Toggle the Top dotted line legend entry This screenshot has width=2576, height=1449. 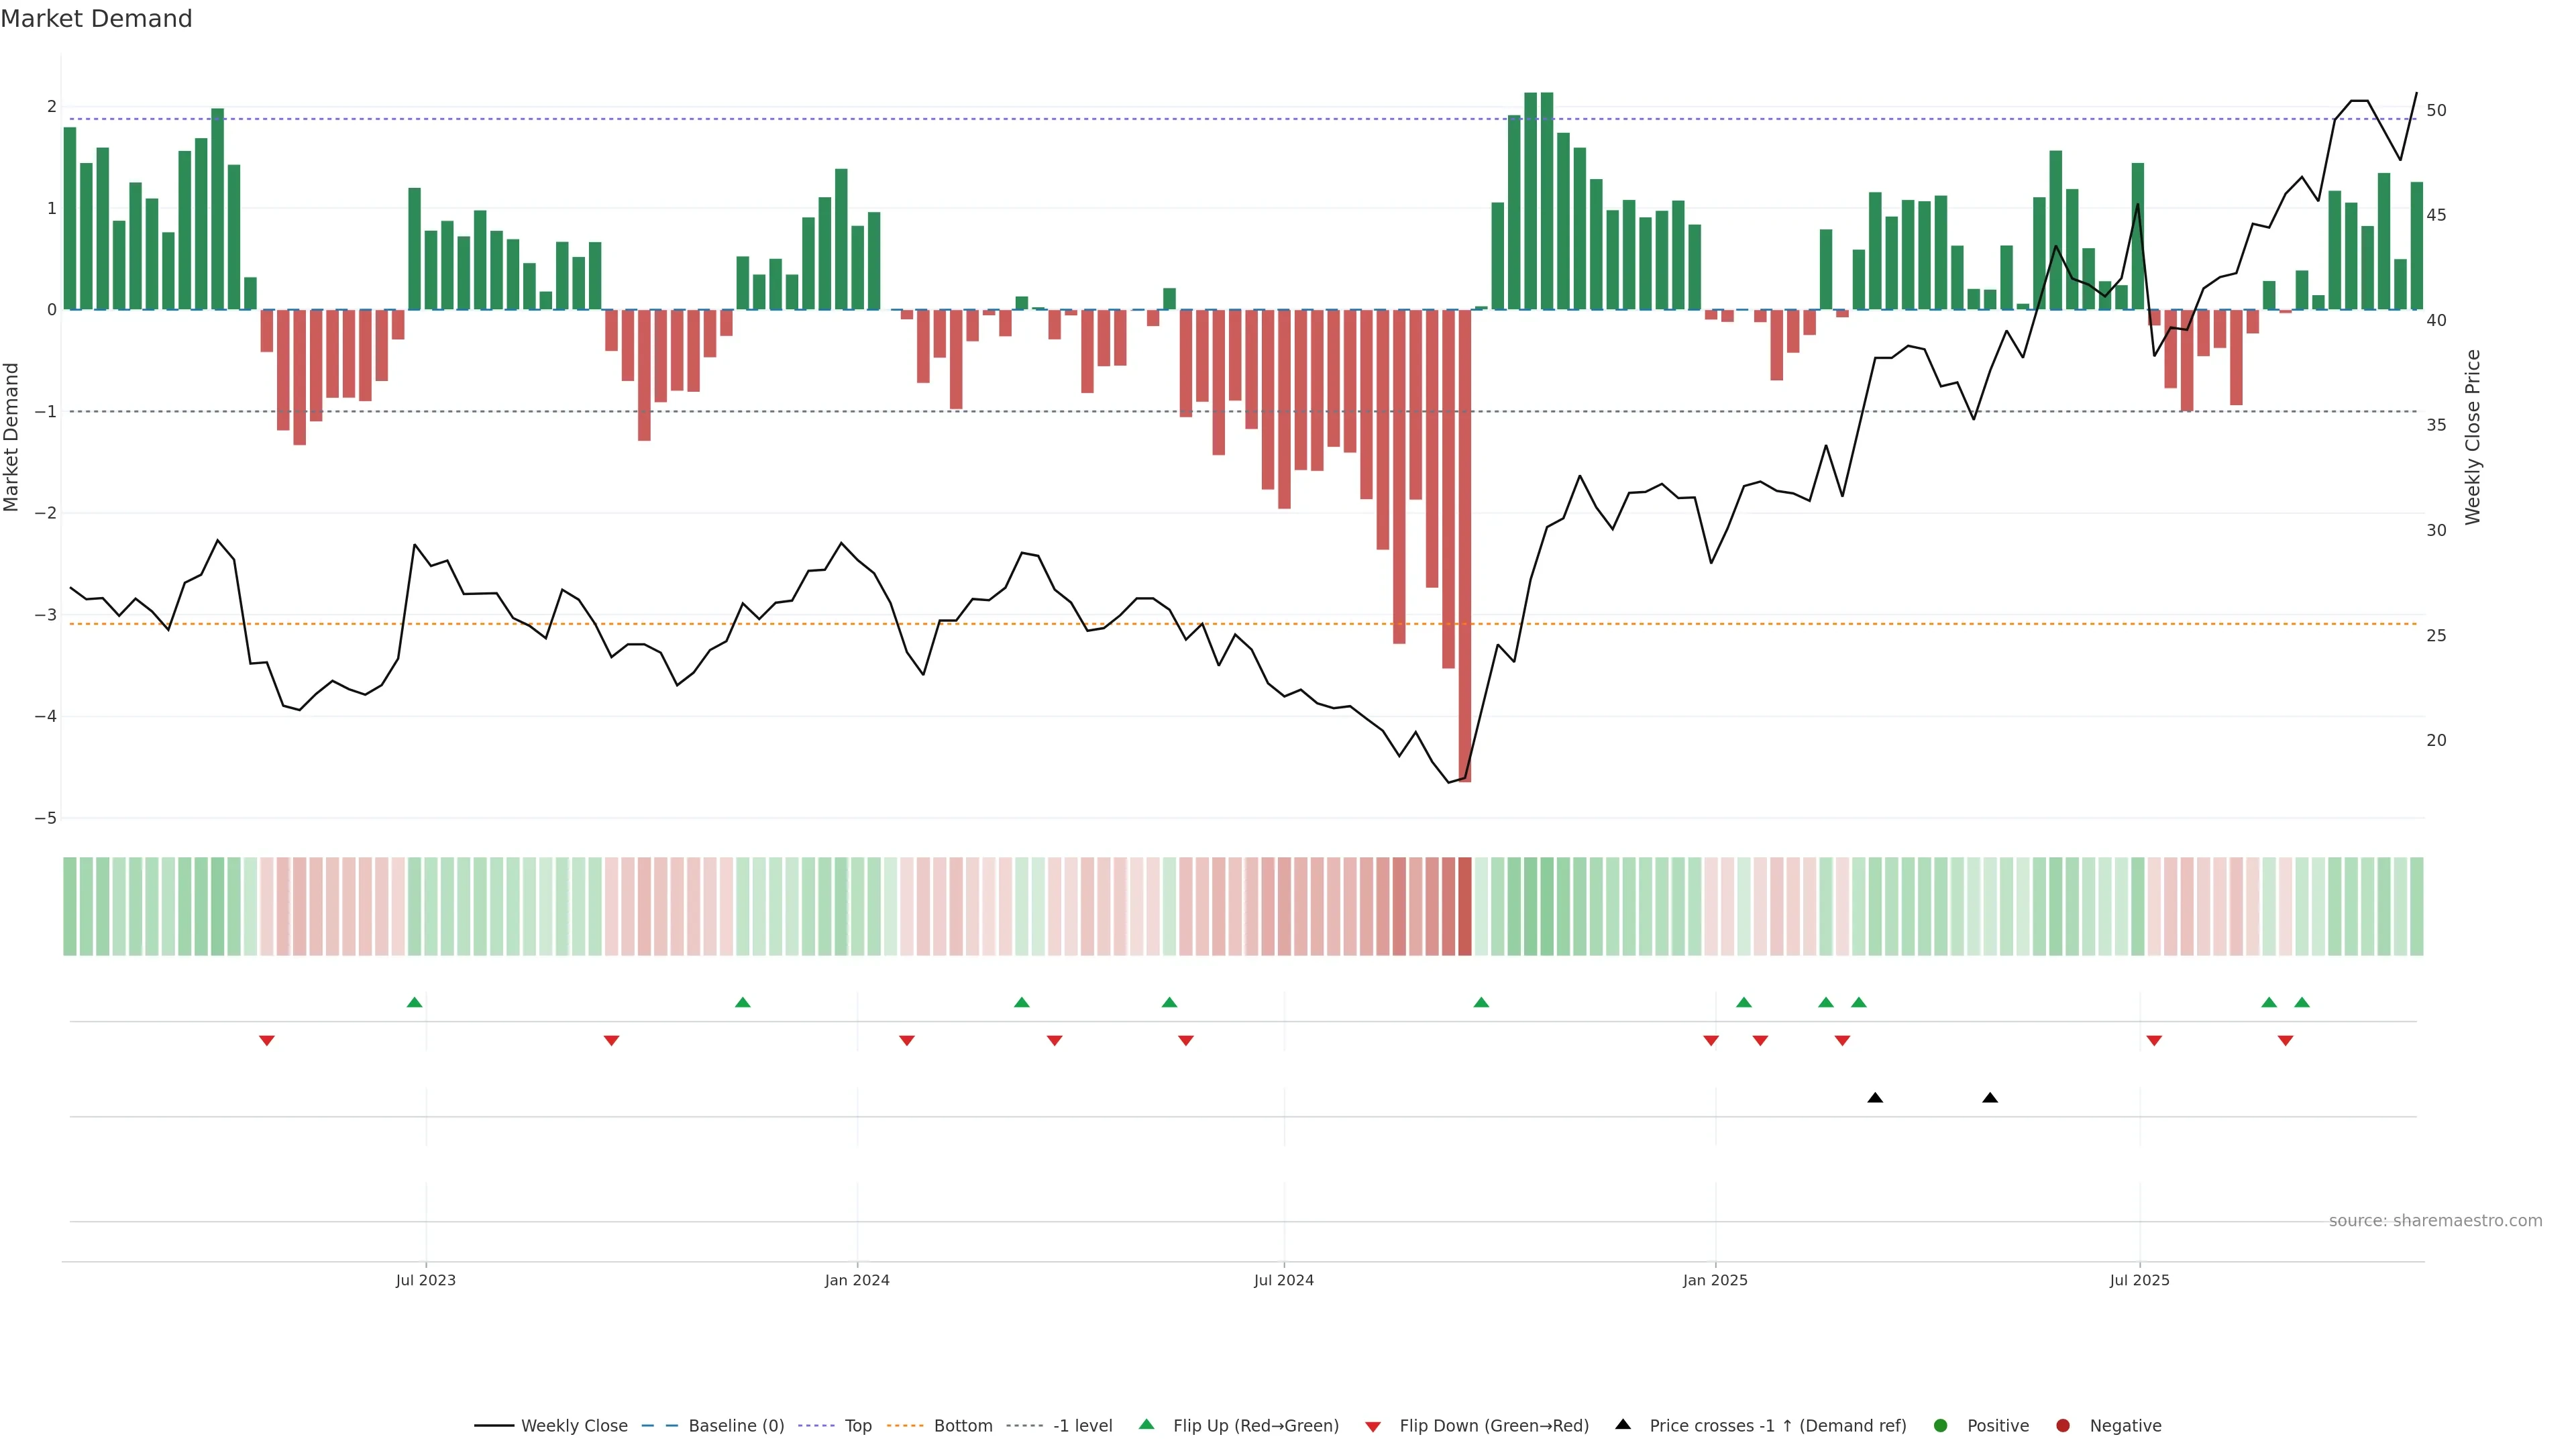click(857, 1426)
